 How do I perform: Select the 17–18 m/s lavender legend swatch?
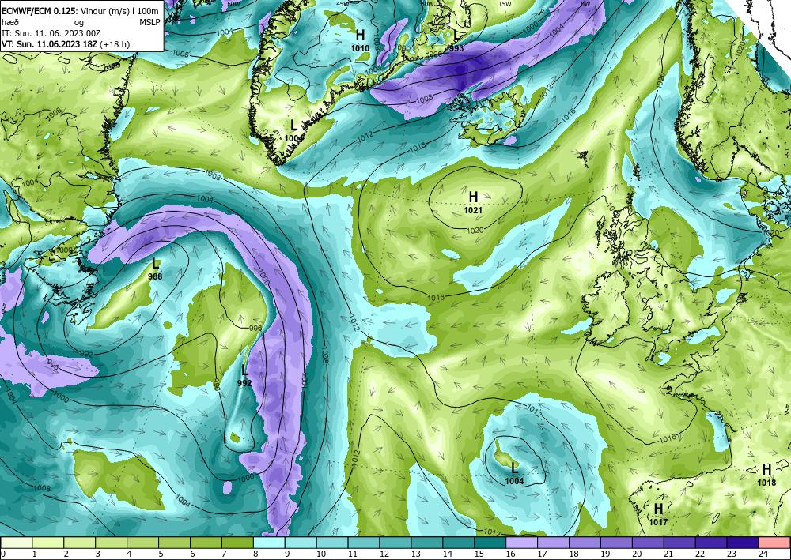554,543
